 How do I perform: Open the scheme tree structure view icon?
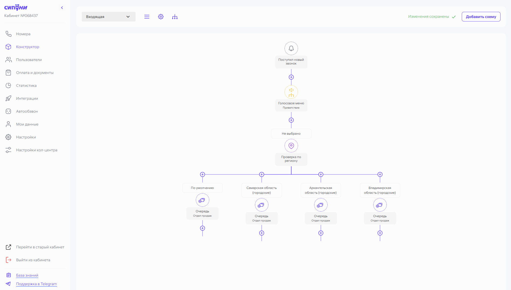tap(175, 17)
